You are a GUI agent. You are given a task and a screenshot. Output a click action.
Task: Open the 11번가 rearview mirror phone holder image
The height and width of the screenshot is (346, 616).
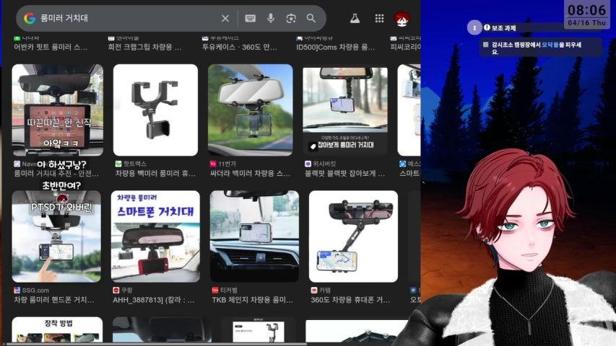(251, 110)
